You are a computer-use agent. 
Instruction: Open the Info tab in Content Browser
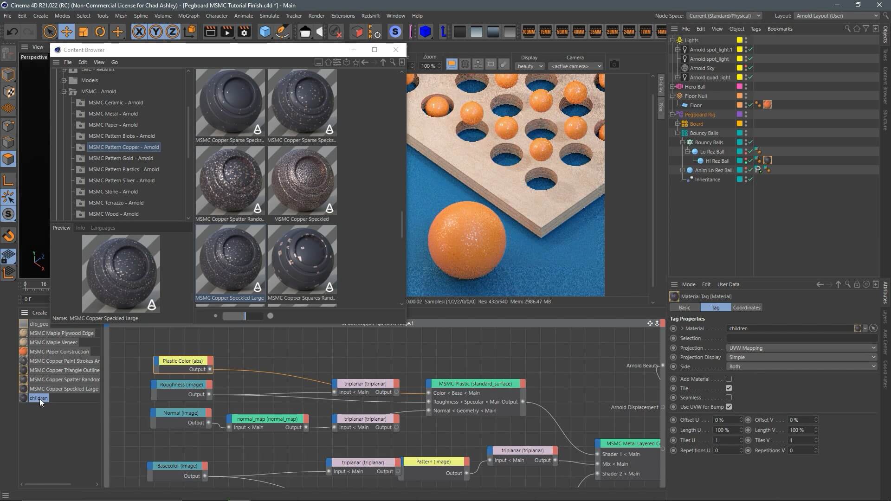[80, 228]
